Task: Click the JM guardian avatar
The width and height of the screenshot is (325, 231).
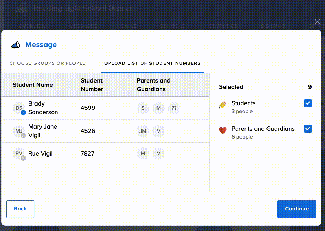Action: [143, 131]
